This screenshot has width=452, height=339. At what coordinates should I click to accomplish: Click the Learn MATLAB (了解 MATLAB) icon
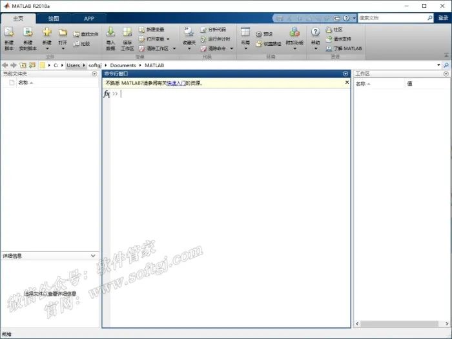pyautogui.click(x=329, y=48)
